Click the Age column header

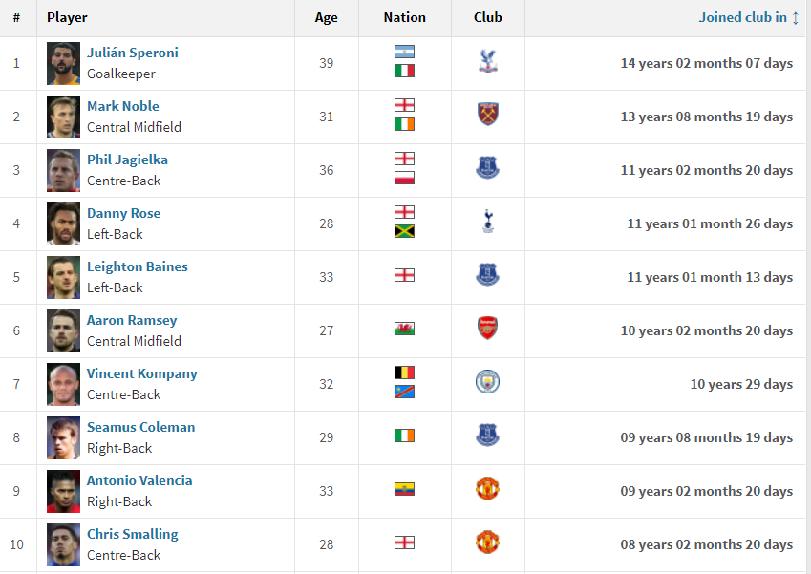click(x=327, y=17)
